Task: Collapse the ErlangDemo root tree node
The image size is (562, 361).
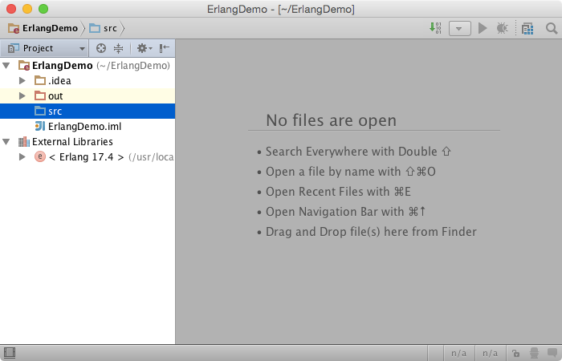Action: click(6, 66)
